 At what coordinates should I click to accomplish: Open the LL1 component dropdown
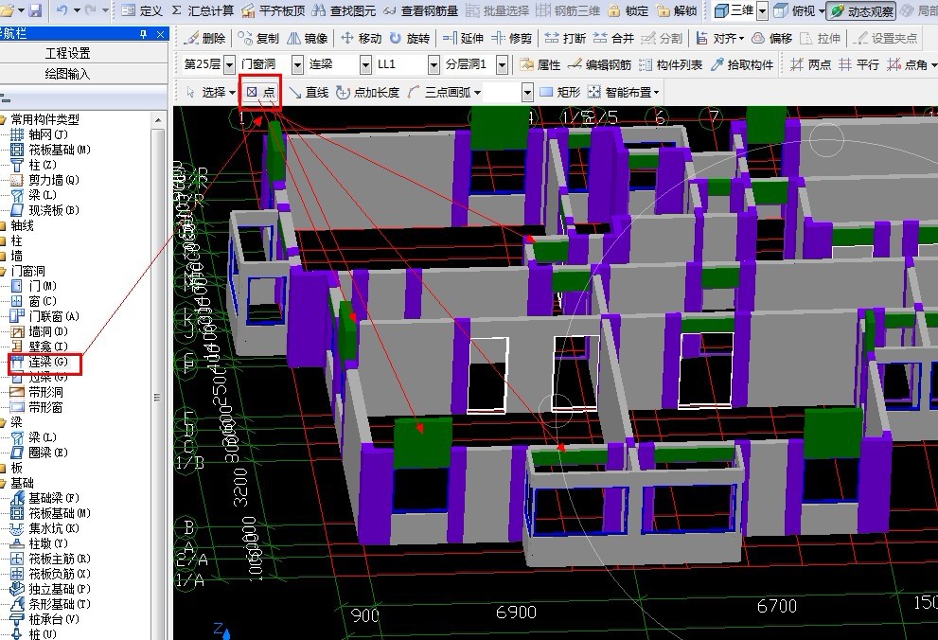(x=434, y=64)
